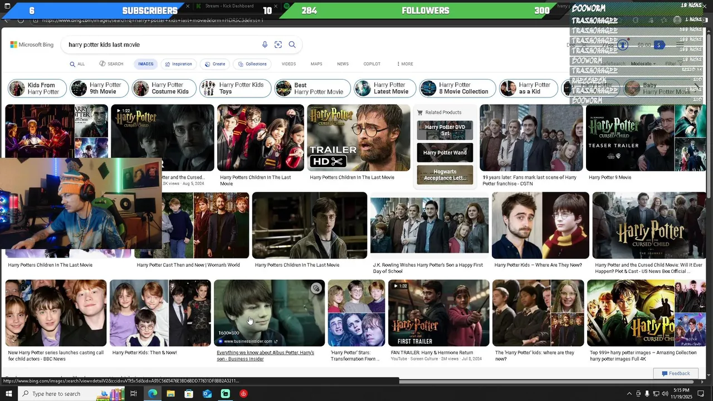Open J.K. Rowling Wishes Harry Potter's Son image
713x401 pixels.
pos(429,225)
